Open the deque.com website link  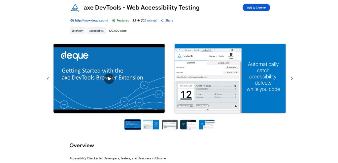pos(91,20)
